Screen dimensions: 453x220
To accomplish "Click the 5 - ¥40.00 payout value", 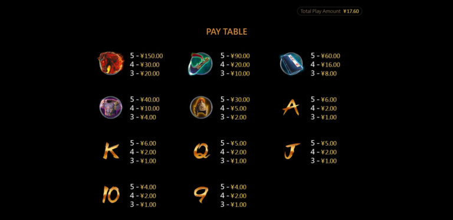I will pyautogui.click(x=145, y=100).
